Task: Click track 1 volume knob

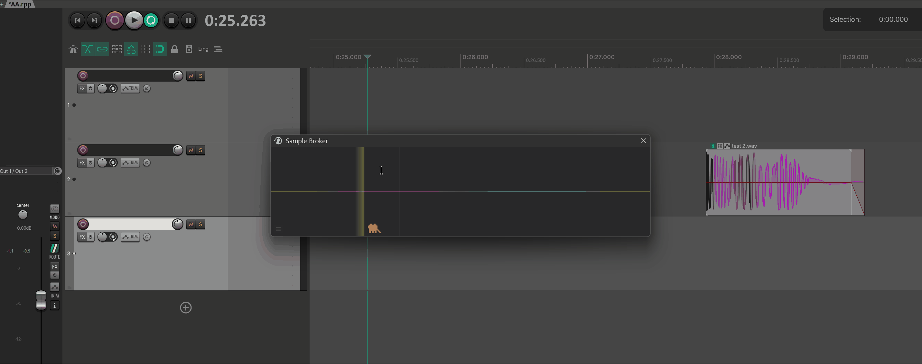Action: click(178, 76)
